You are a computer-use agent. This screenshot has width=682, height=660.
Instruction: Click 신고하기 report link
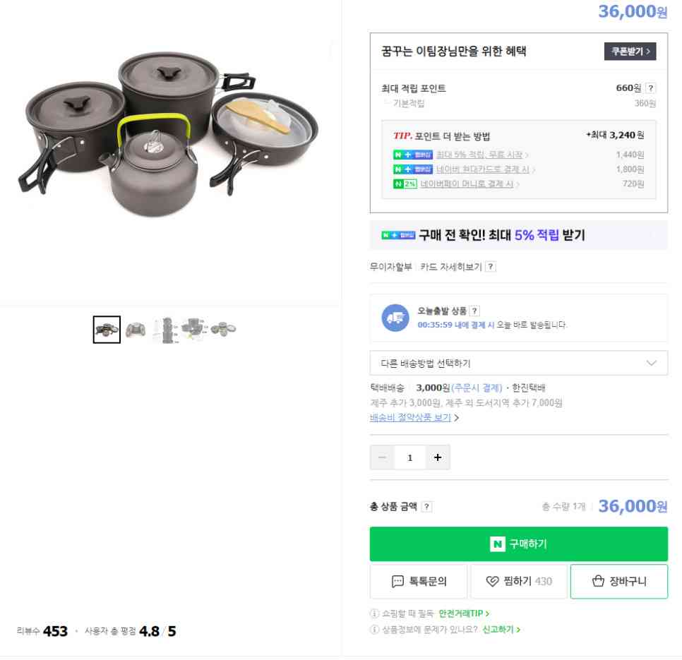point(501,630)
